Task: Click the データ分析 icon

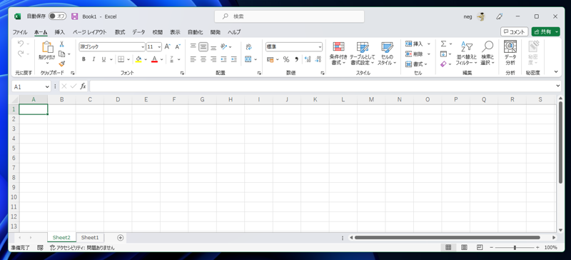Action: (510, 54)
